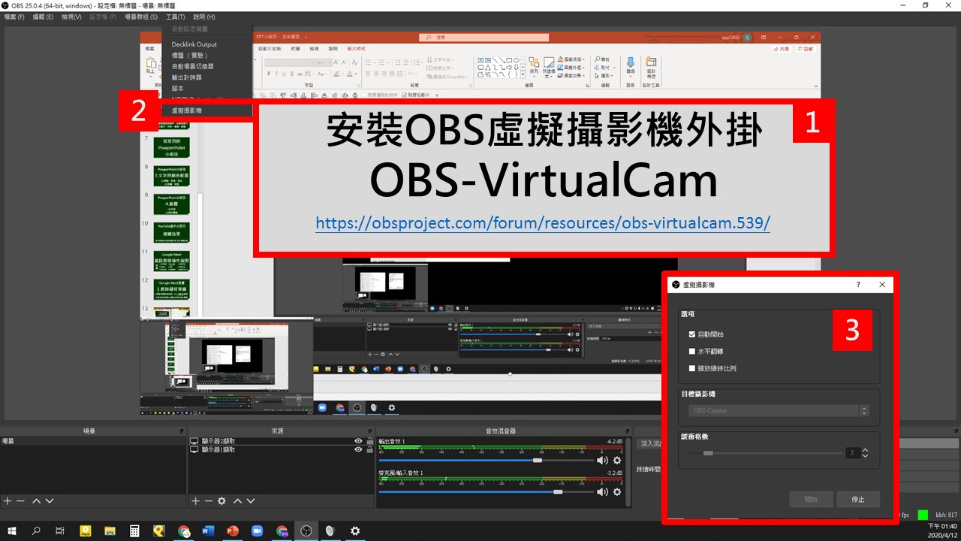
Task: Open the 目標攝影機 OBS-Camera dropdown
Action: coord(779,410)
